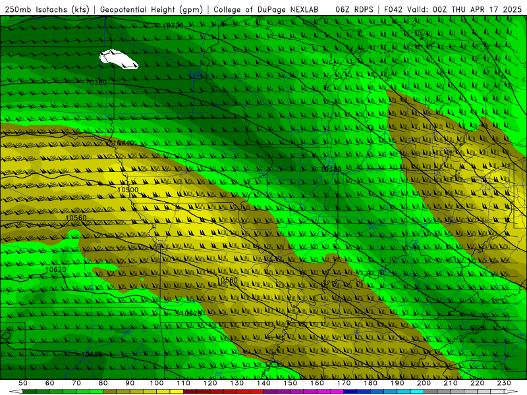Click the white low-wind patch on the map
Image resolution: width=527 pixels, height=395 pixels.
point(119,59)
